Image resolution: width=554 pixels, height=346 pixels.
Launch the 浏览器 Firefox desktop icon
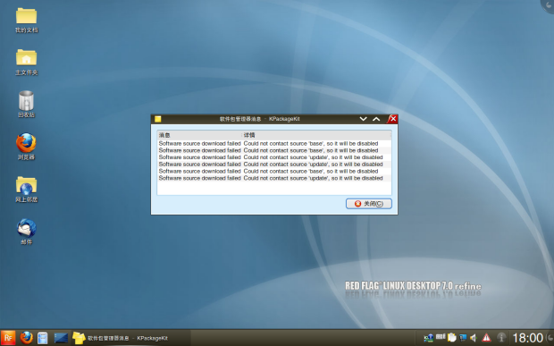[x=26, y=147]
